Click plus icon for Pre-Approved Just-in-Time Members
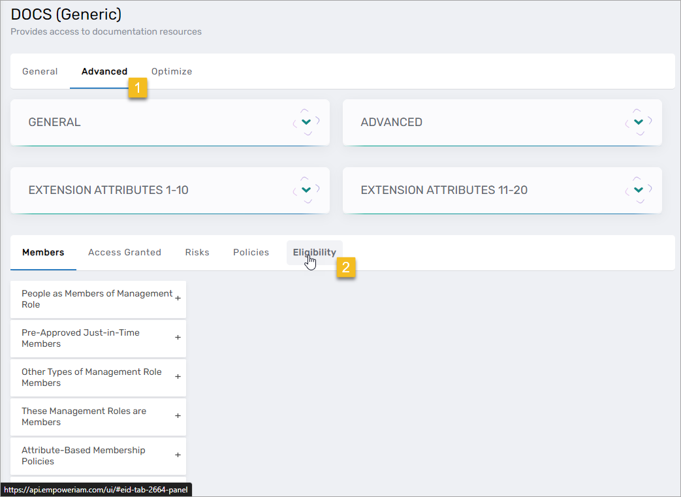The width and height of the screenshot is (681, 497). click(178, 338)
